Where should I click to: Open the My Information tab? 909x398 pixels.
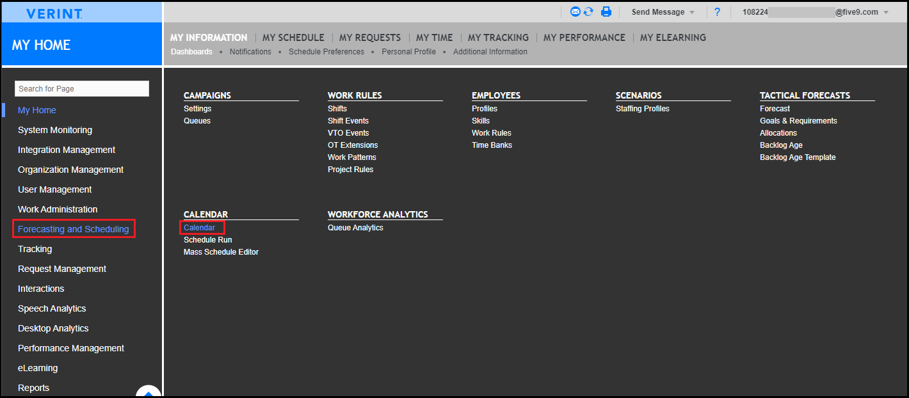[x=209, y=38]
